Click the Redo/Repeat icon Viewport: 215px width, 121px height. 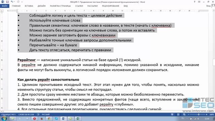[18, 2]
